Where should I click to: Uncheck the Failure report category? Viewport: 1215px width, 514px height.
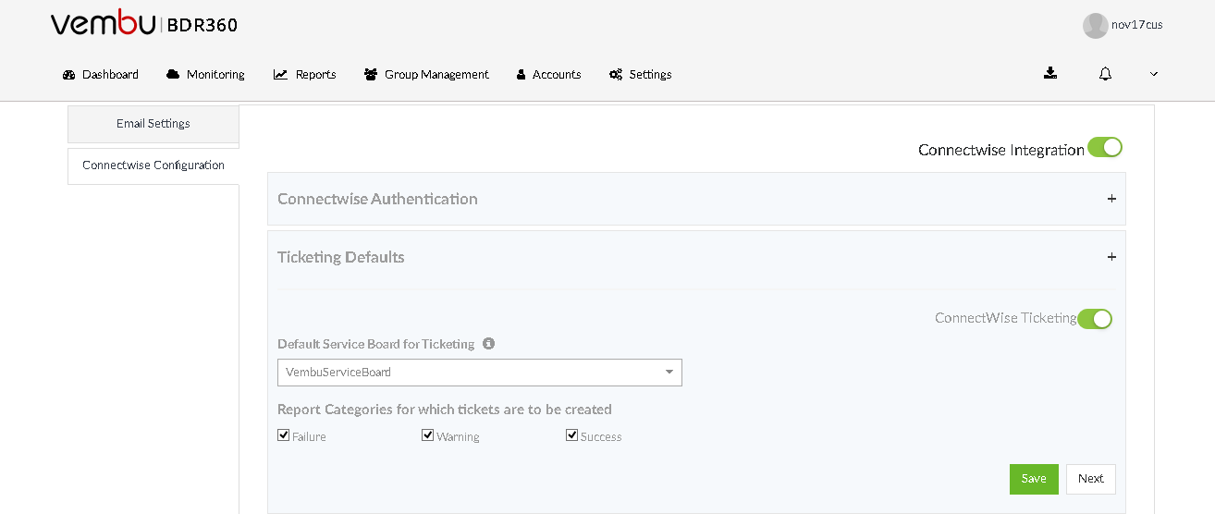pos(284,435)
